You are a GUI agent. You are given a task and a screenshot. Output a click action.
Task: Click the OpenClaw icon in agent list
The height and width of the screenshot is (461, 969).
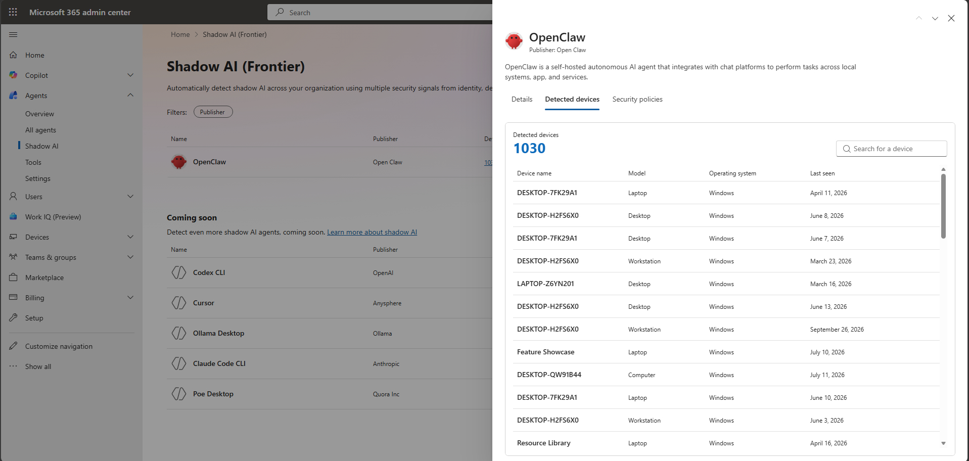(x=178, y=162)
